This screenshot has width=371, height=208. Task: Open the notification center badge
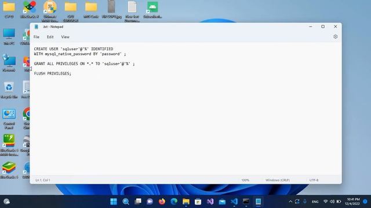[x=365, y=202]
